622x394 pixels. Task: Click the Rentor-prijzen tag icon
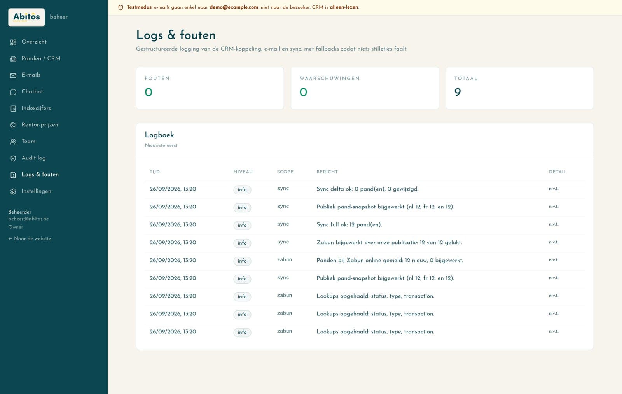[x=13, y=125]
